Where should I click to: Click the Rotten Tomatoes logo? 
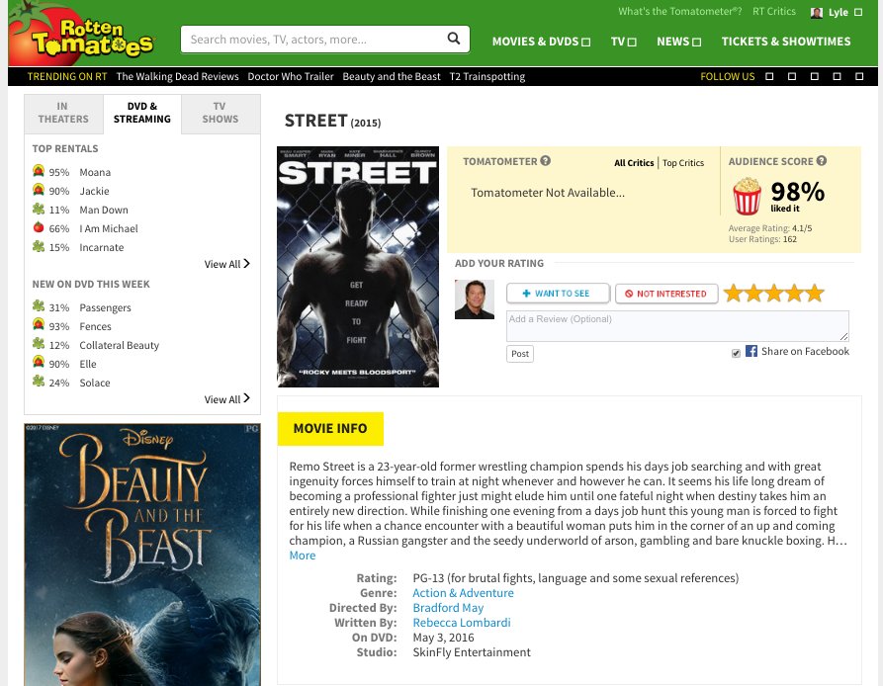[84, 35]
